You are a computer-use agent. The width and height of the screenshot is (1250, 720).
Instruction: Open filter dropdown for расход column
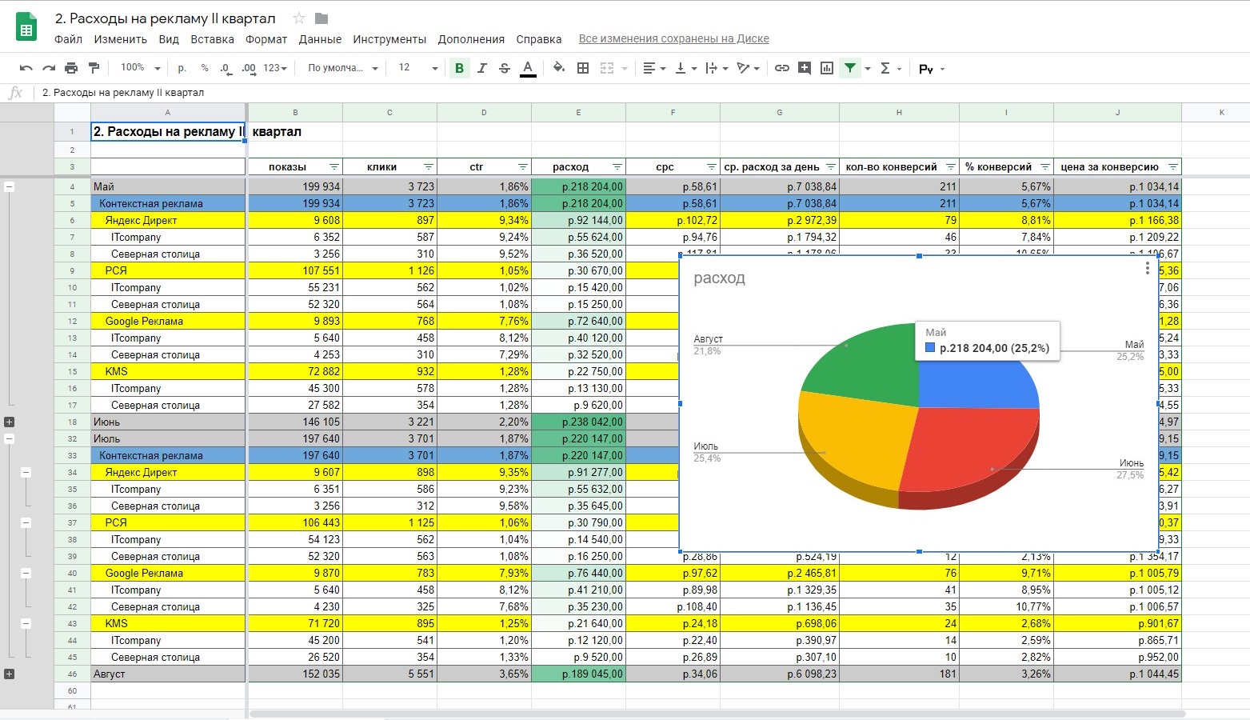(x=617, y=167)
